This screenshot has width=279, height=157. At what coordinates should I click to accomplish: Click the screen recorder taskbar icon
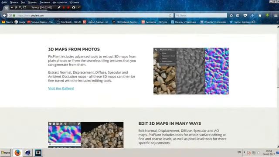coord(38,153)
